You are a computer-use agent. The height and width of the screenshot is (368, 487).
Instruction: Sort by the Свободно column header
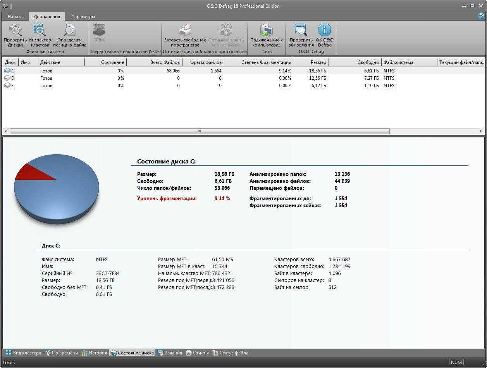click(355, 62)
